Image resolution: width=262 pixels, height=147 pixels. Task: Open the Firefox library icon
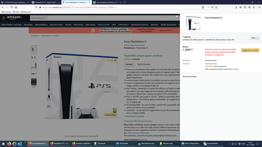241,7
